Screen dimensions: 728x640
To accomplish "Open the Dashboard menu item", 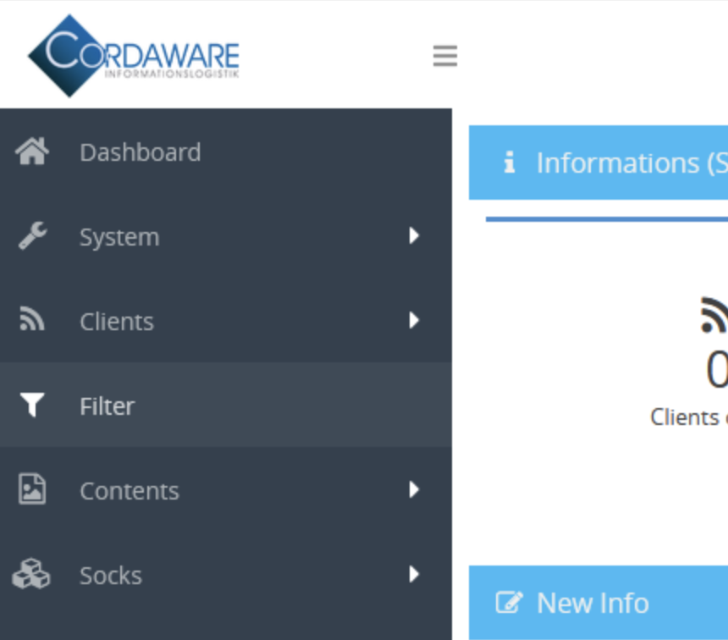I will [226, 152].
